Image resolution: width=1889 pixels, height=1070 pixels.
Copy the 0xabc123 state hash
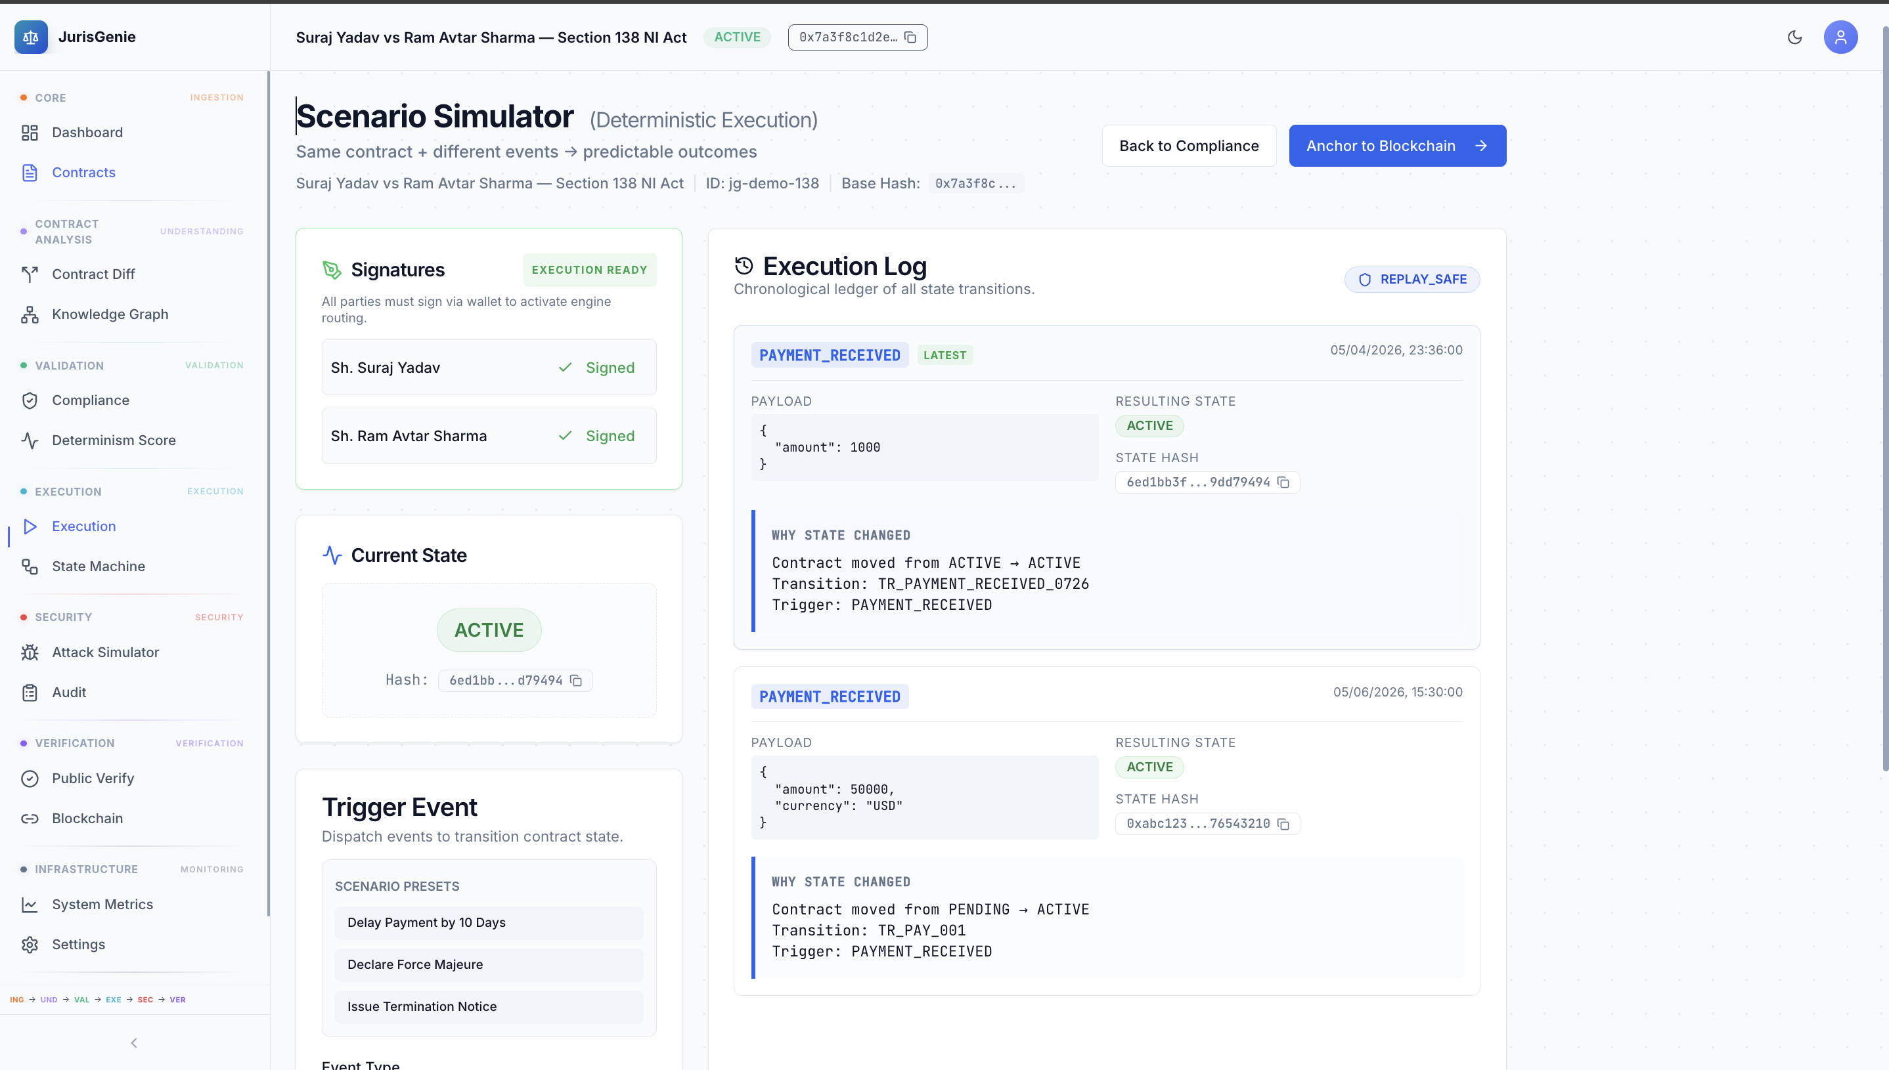click(x=1283, y=824)
